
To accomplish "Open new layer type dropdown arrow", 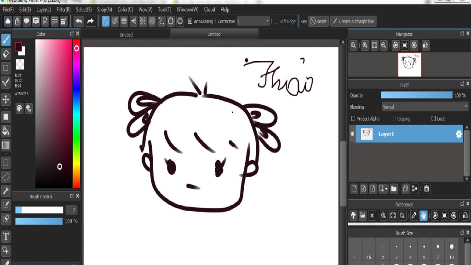I will [386, 189].
